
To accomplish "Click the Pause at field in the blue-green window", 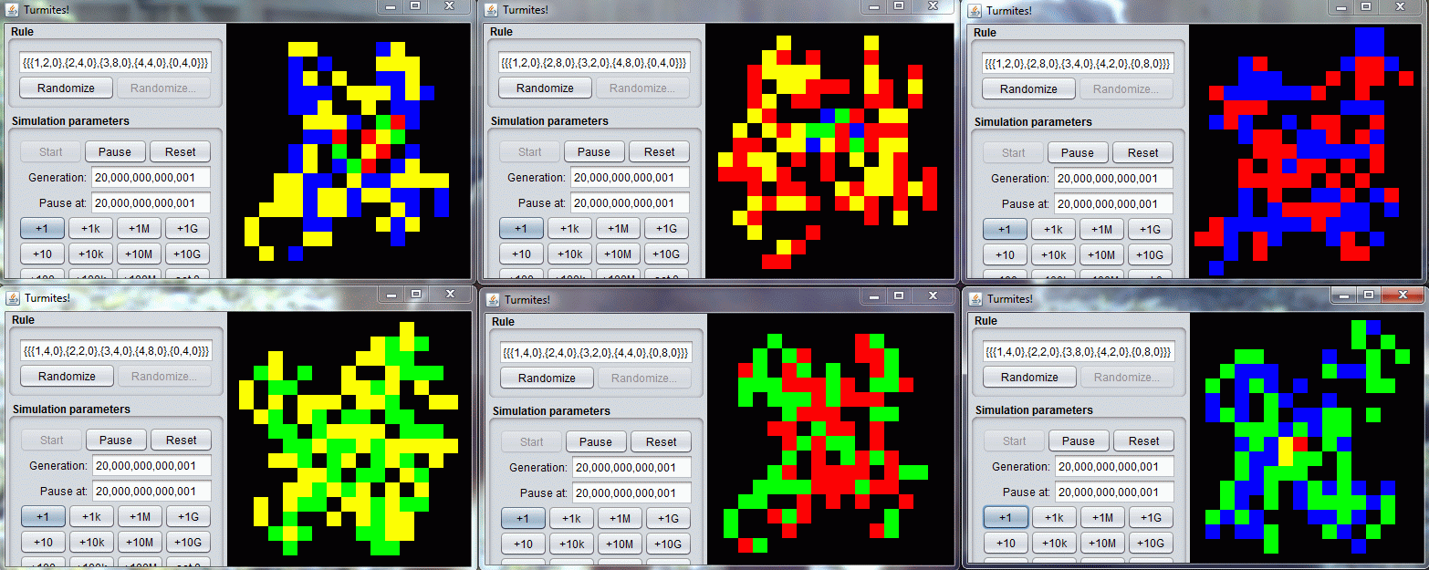I will point(1114,492).
